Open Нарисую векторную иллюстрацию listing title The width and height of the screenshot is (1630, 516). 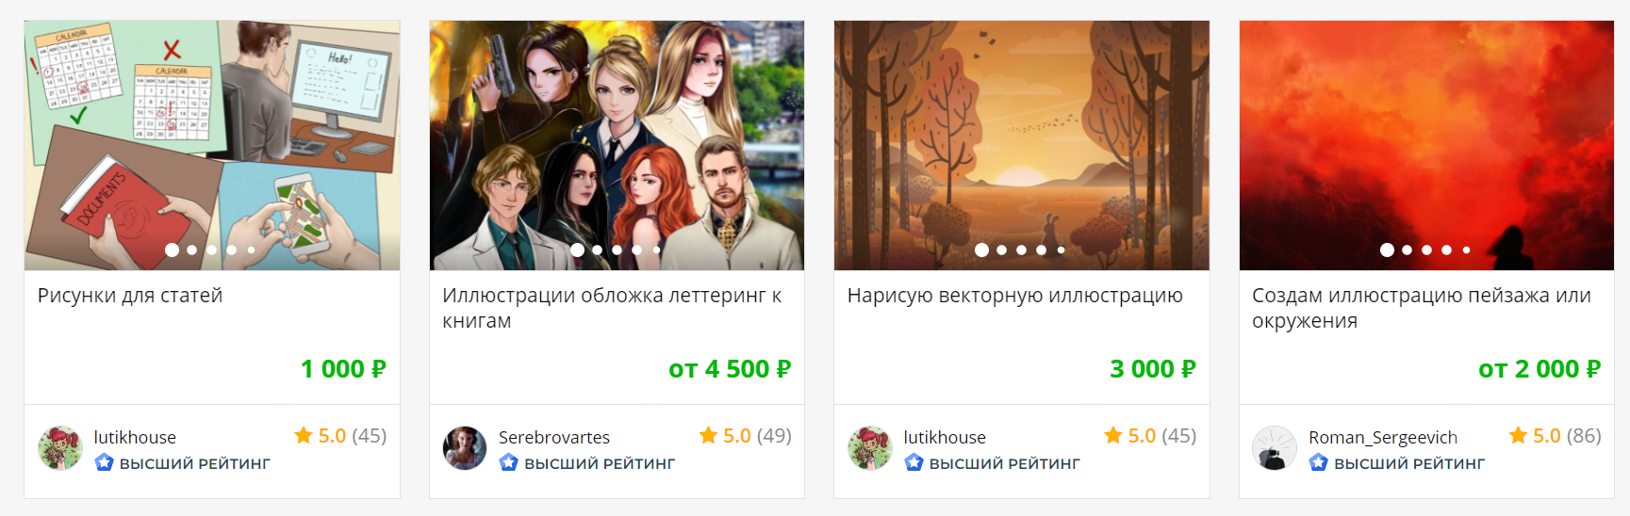pos(1014,296)
